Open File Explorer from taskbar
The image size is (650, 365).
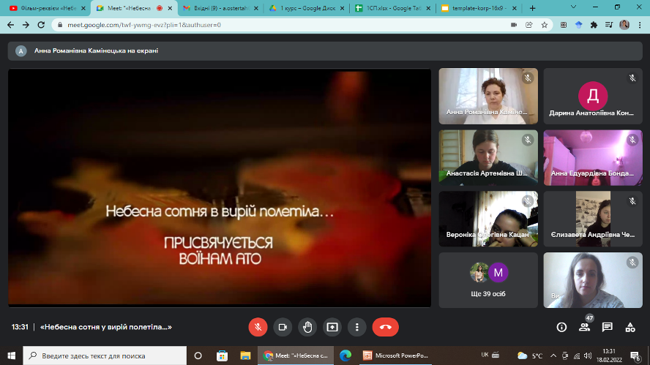(245, 355)
